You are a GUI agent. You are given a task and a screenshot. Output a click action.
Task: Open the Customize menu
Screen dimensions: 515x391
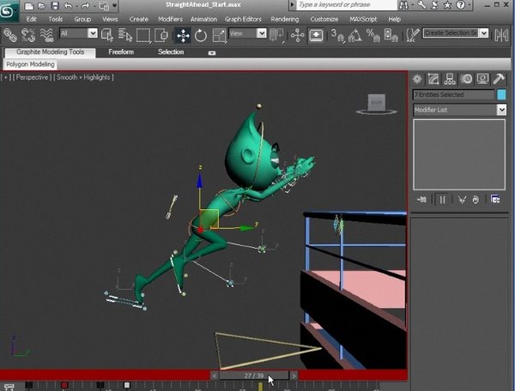click(x=324, y=19)
